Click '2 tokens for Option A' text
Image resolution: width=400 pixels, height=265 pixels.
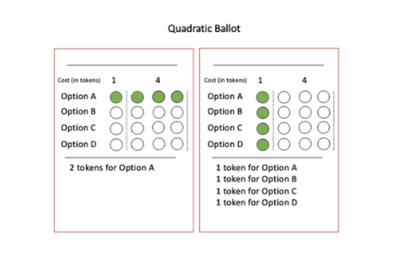[112, 168]
